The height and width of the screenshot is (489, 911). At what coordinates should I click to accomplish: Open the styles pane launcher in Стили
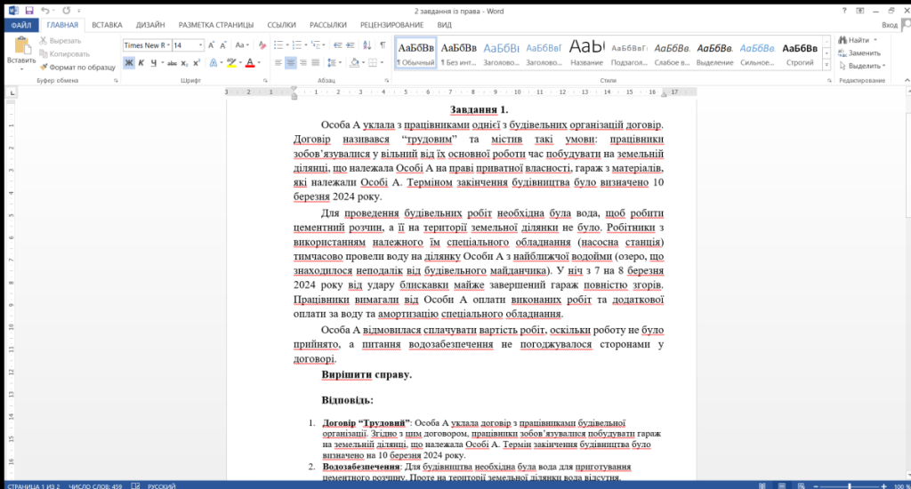[x=829, y=81]
